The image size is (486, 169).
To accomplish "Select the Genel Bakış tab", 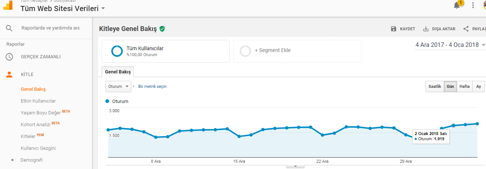I will [118, 72].
